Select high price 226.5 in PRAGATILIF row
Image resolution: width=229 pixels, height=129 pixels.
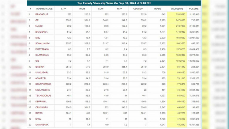coord(87,14)
